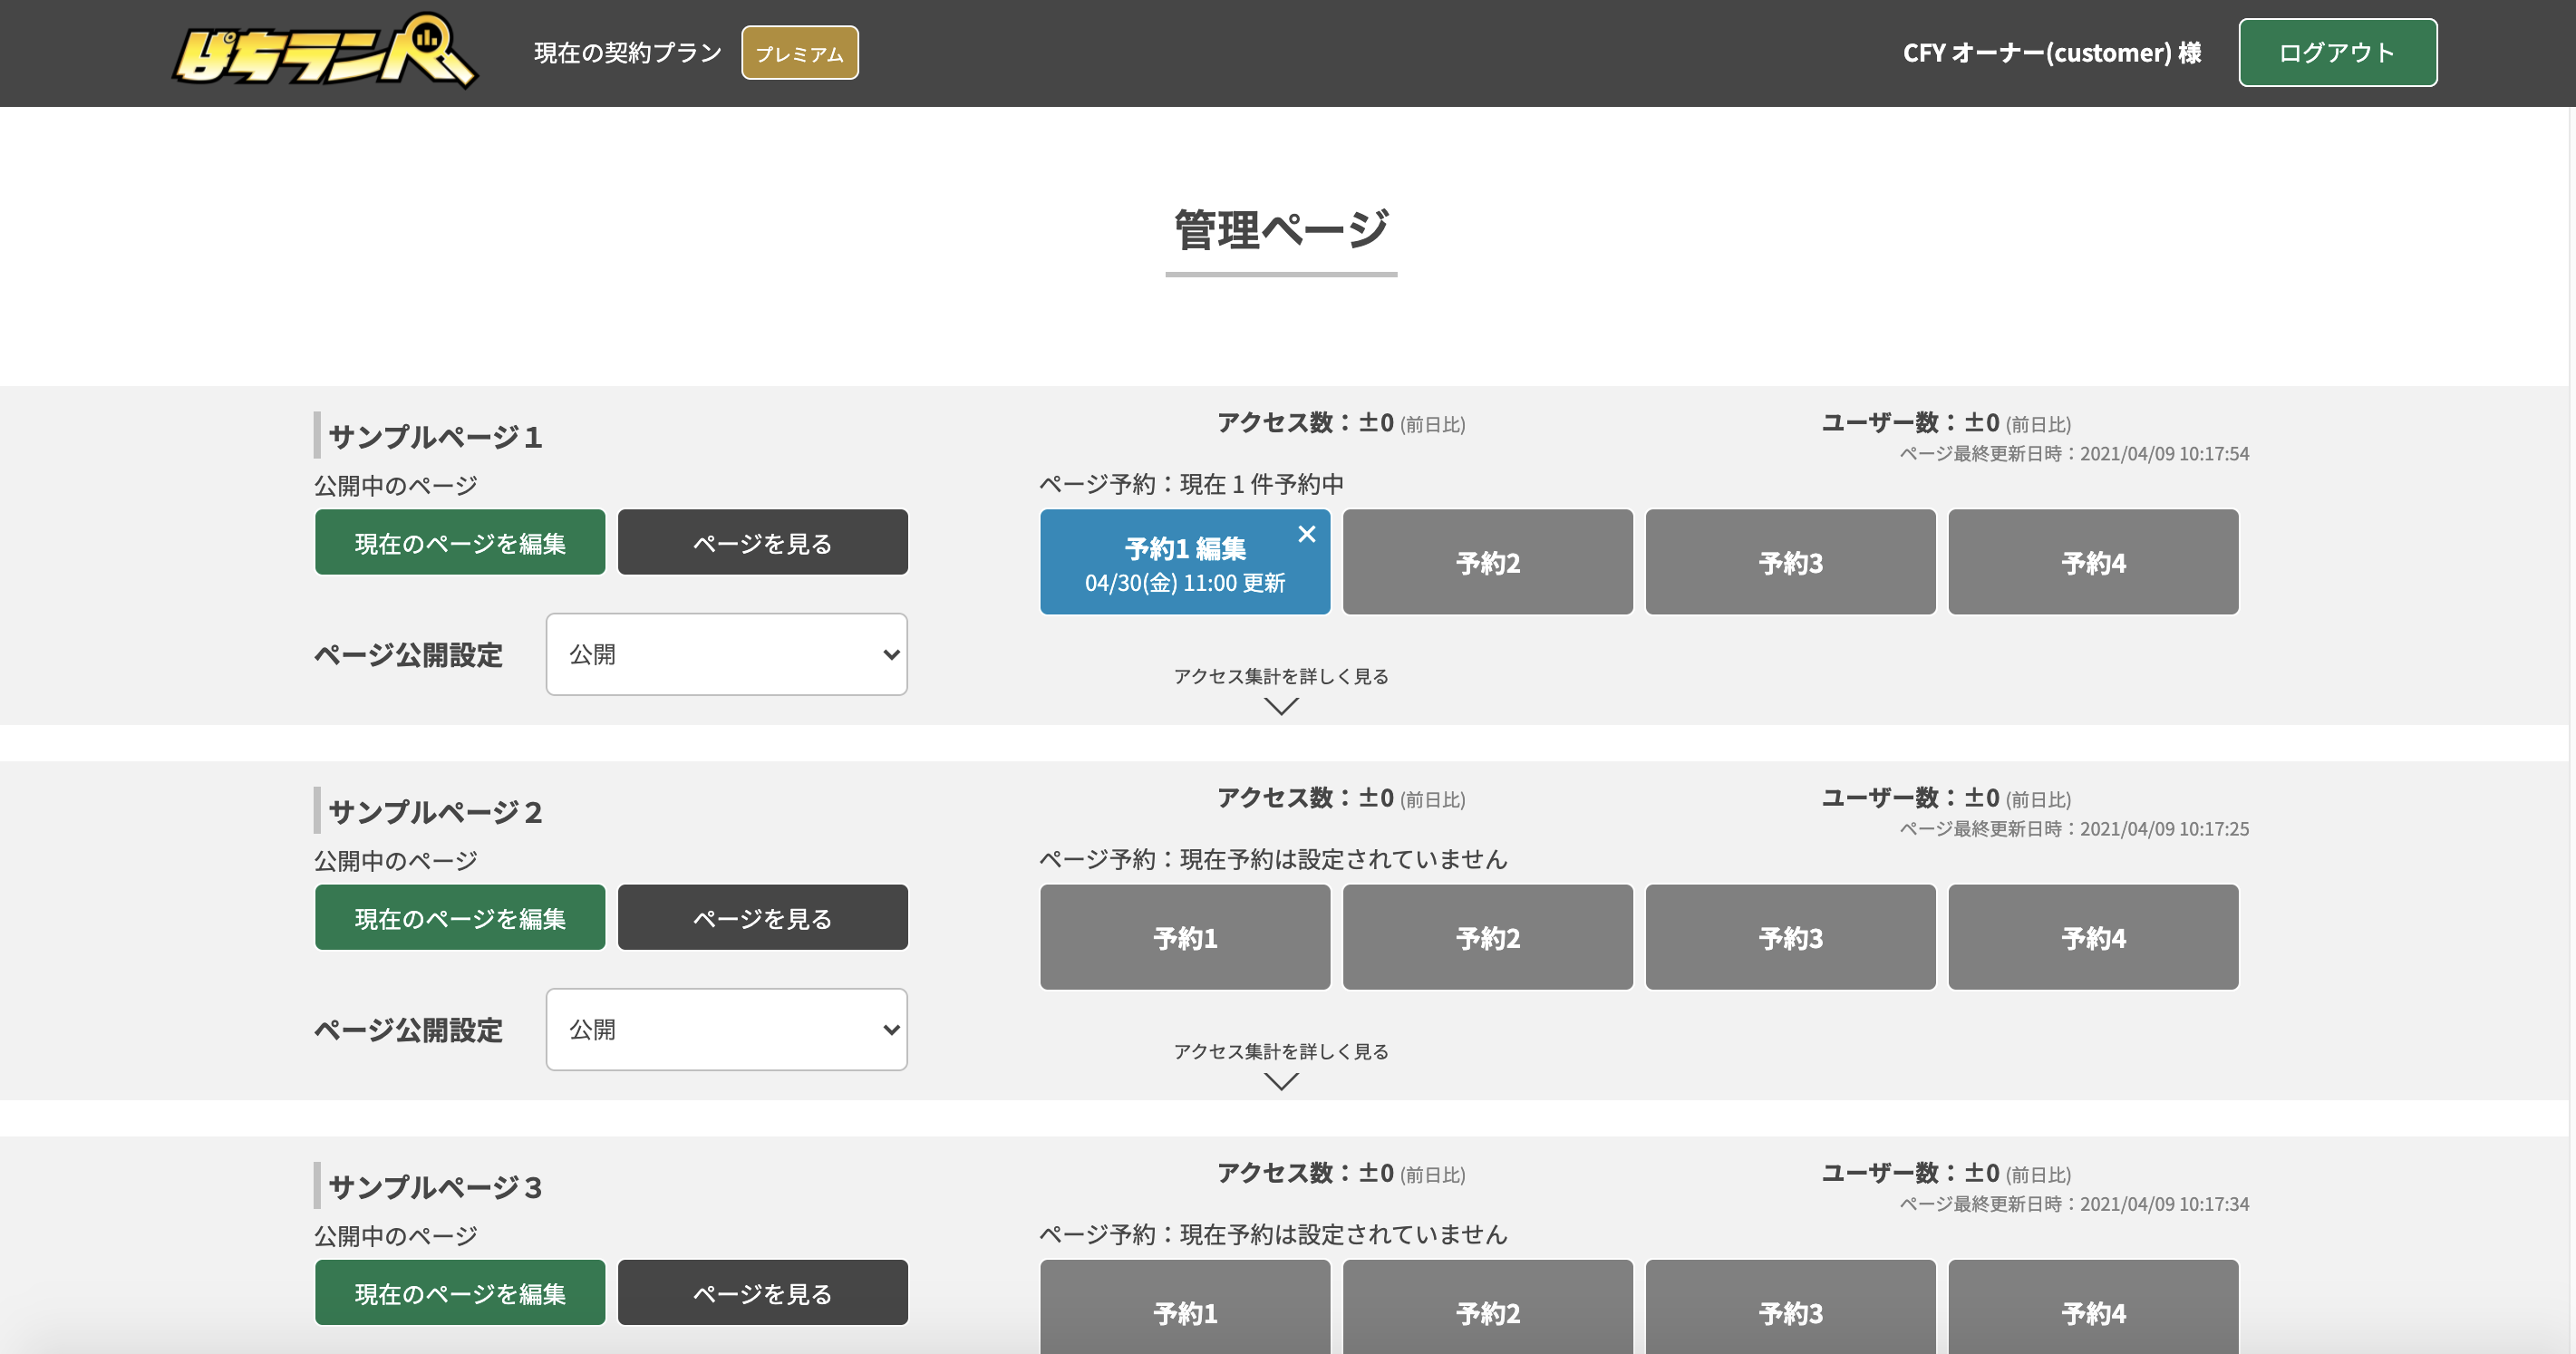
Task: Click the サンプルページ3 page title
Action: point(433,1187)
